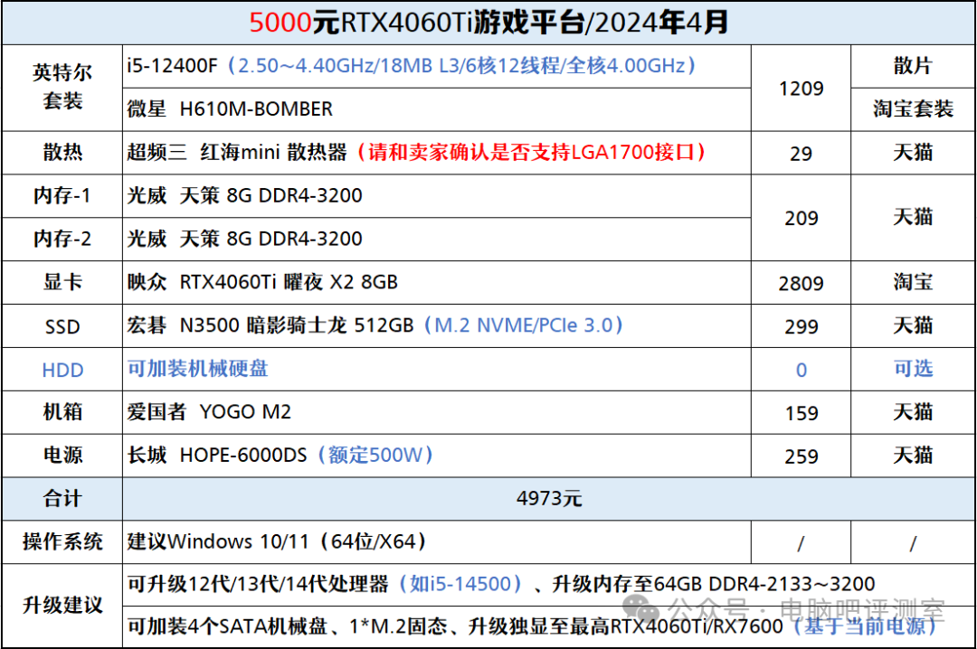Click the blue '可选' cell
The height and width of the screenshot is (649, 977).
[913, 369]
